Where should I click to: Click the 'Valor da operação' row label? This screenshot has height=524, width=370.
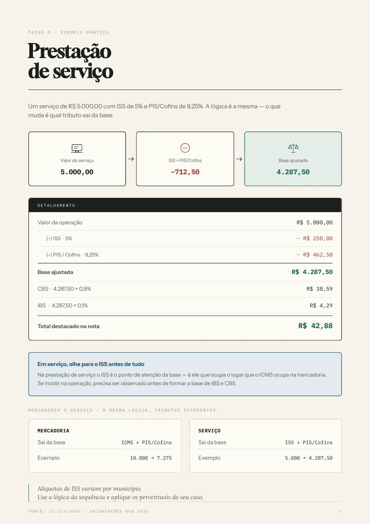60,223
